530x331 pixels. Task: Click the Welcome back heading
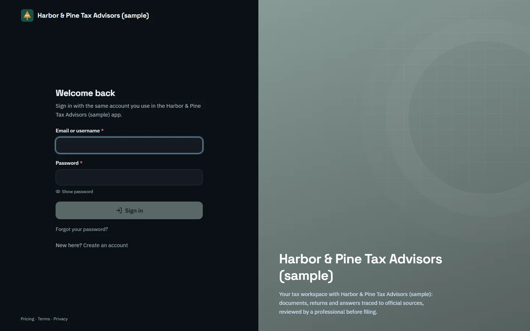tap(85, 93)
